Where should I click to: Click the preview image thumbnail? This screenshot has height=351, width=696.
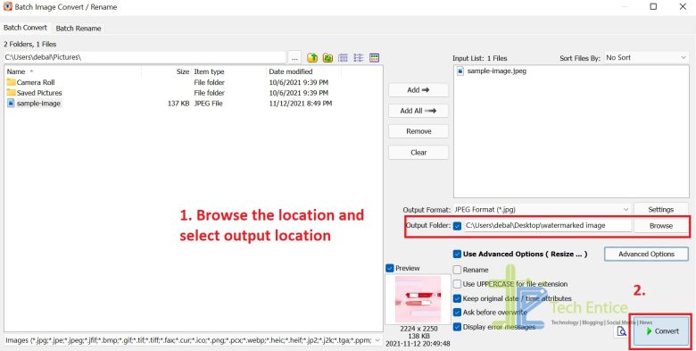(x=418, y=299)
